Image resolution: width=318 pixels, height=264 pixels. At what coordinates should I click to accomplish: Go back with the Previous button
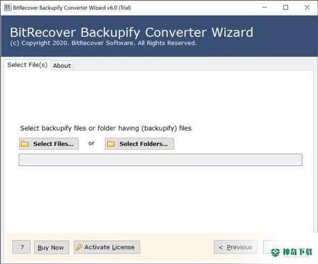[236, 247]
